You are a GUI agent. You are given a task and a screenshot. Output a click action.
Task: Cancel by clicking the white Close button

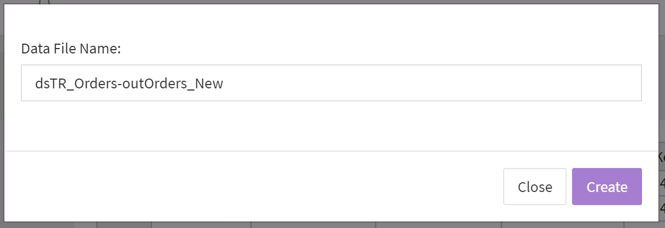click(x=534, y=187)
